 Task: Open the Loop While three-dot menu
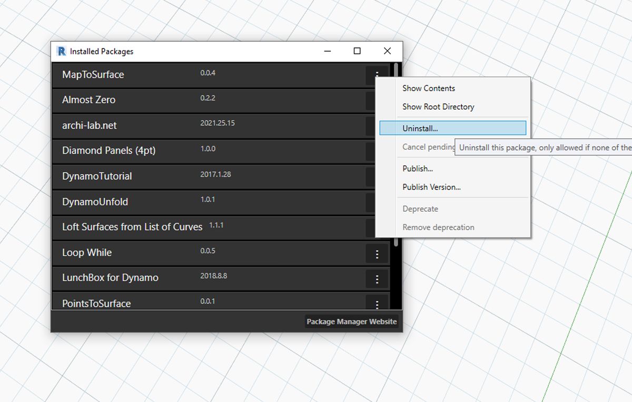pos(377,254)
